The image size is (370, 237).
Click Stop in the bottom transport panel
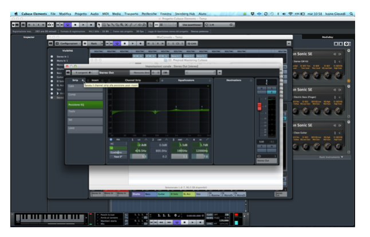tap(185, 222)
